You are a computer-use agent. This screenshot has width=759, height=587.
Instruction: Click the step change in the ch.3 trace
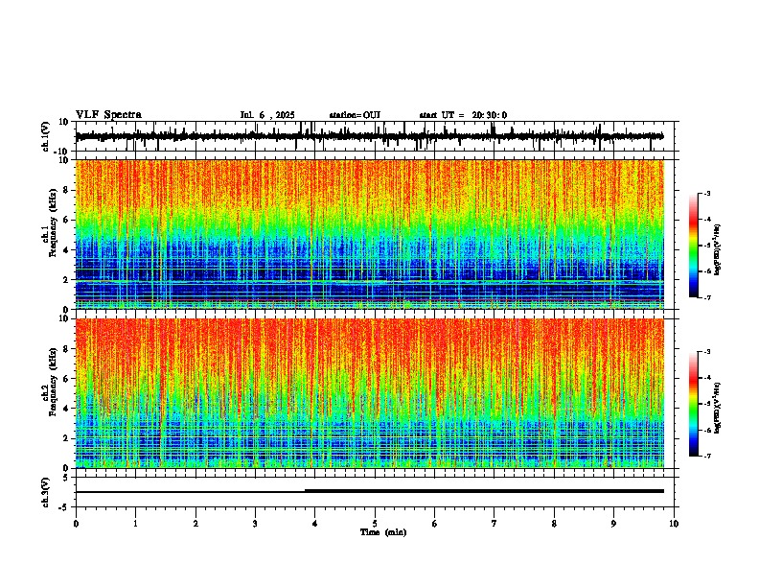(305, 491)
